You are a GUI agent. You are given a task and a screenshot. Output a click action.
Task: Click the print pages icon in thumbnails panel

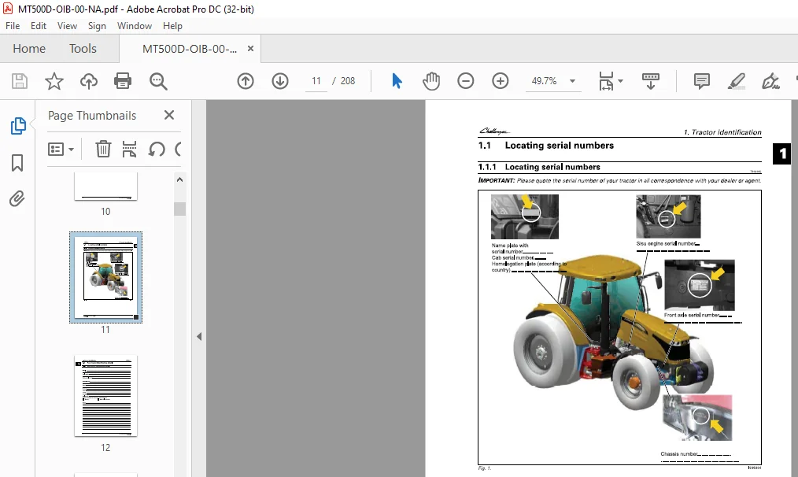[x=129, y=149]
